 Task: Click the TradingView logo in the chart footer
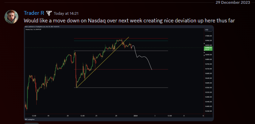pyautogui.click(x=29, y=119)
